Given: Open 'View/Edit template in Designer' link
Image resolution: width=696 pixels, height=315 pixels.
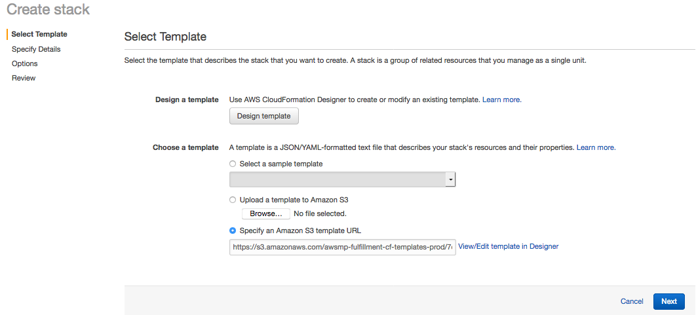Looking at the screenshot, I should [508, 247].
